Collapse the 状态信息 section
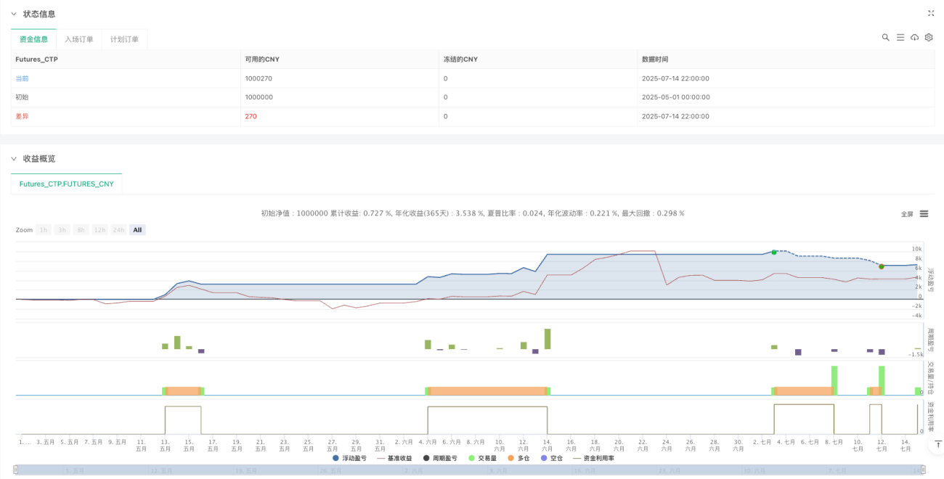 point(13,14)
